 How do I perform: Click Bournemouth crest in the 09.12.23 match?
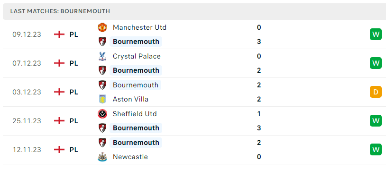pyautogui.click(x=102, y=42)
